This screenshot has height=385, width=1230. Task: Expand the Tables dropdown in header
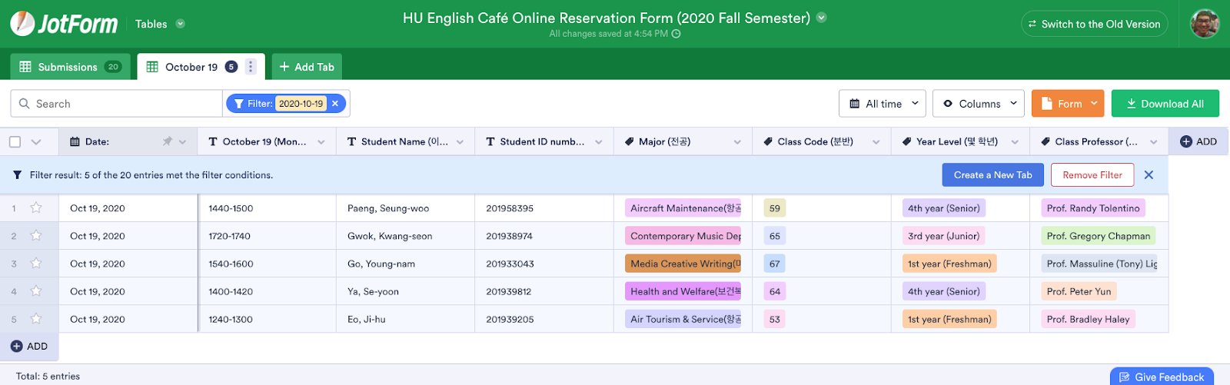point(181,24)
